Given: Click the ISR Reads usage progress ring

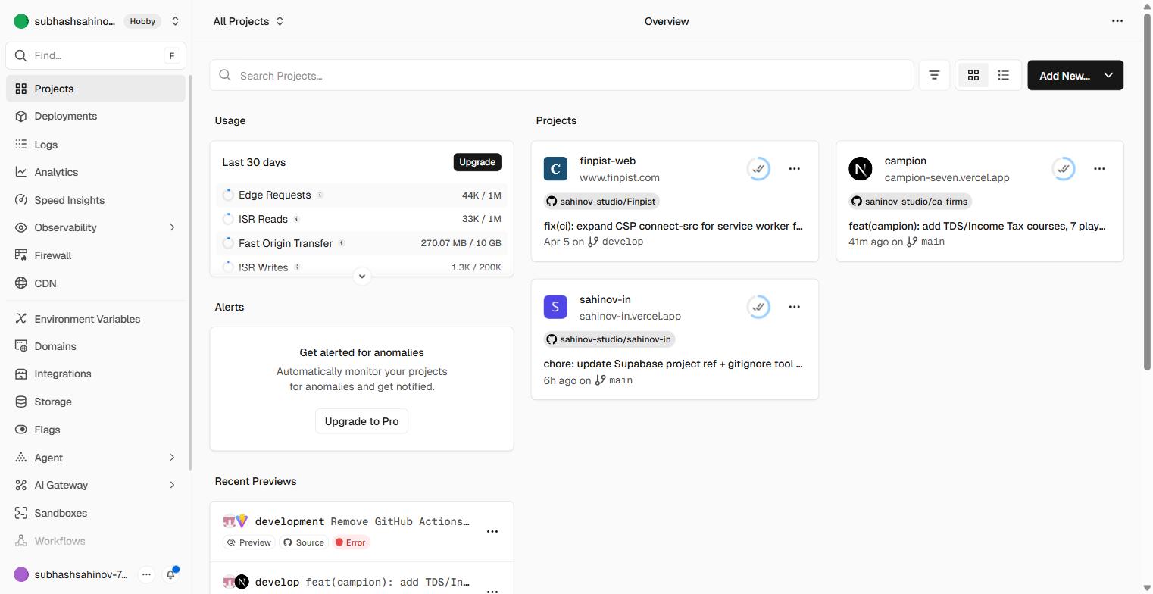Looking at the screenshot, I should (228, 219).
